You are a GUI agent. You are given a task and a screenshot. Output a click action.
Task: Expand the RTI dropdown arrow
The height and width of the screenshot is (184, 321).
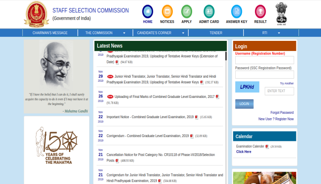279,33
